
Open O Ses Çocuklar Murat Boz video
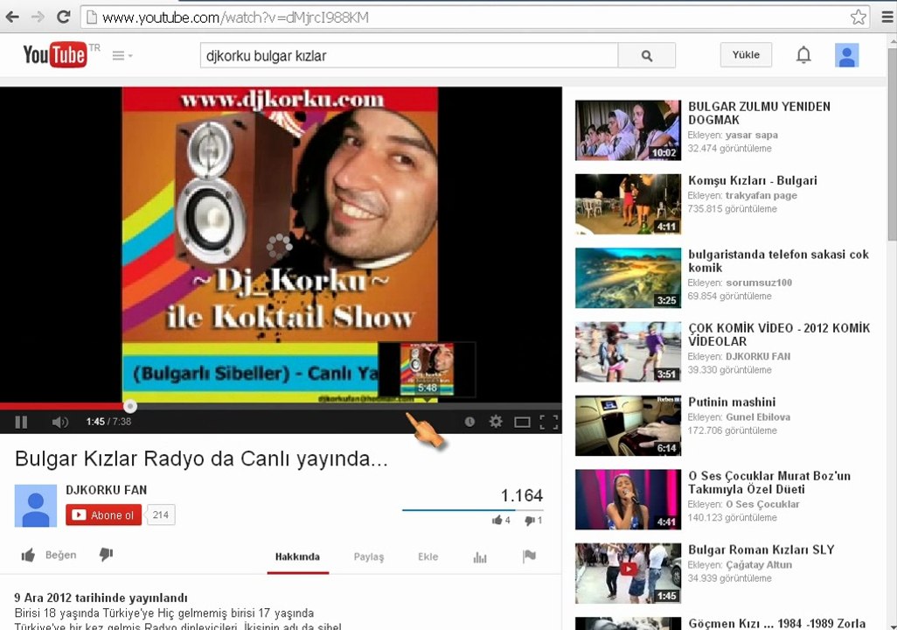769,482
